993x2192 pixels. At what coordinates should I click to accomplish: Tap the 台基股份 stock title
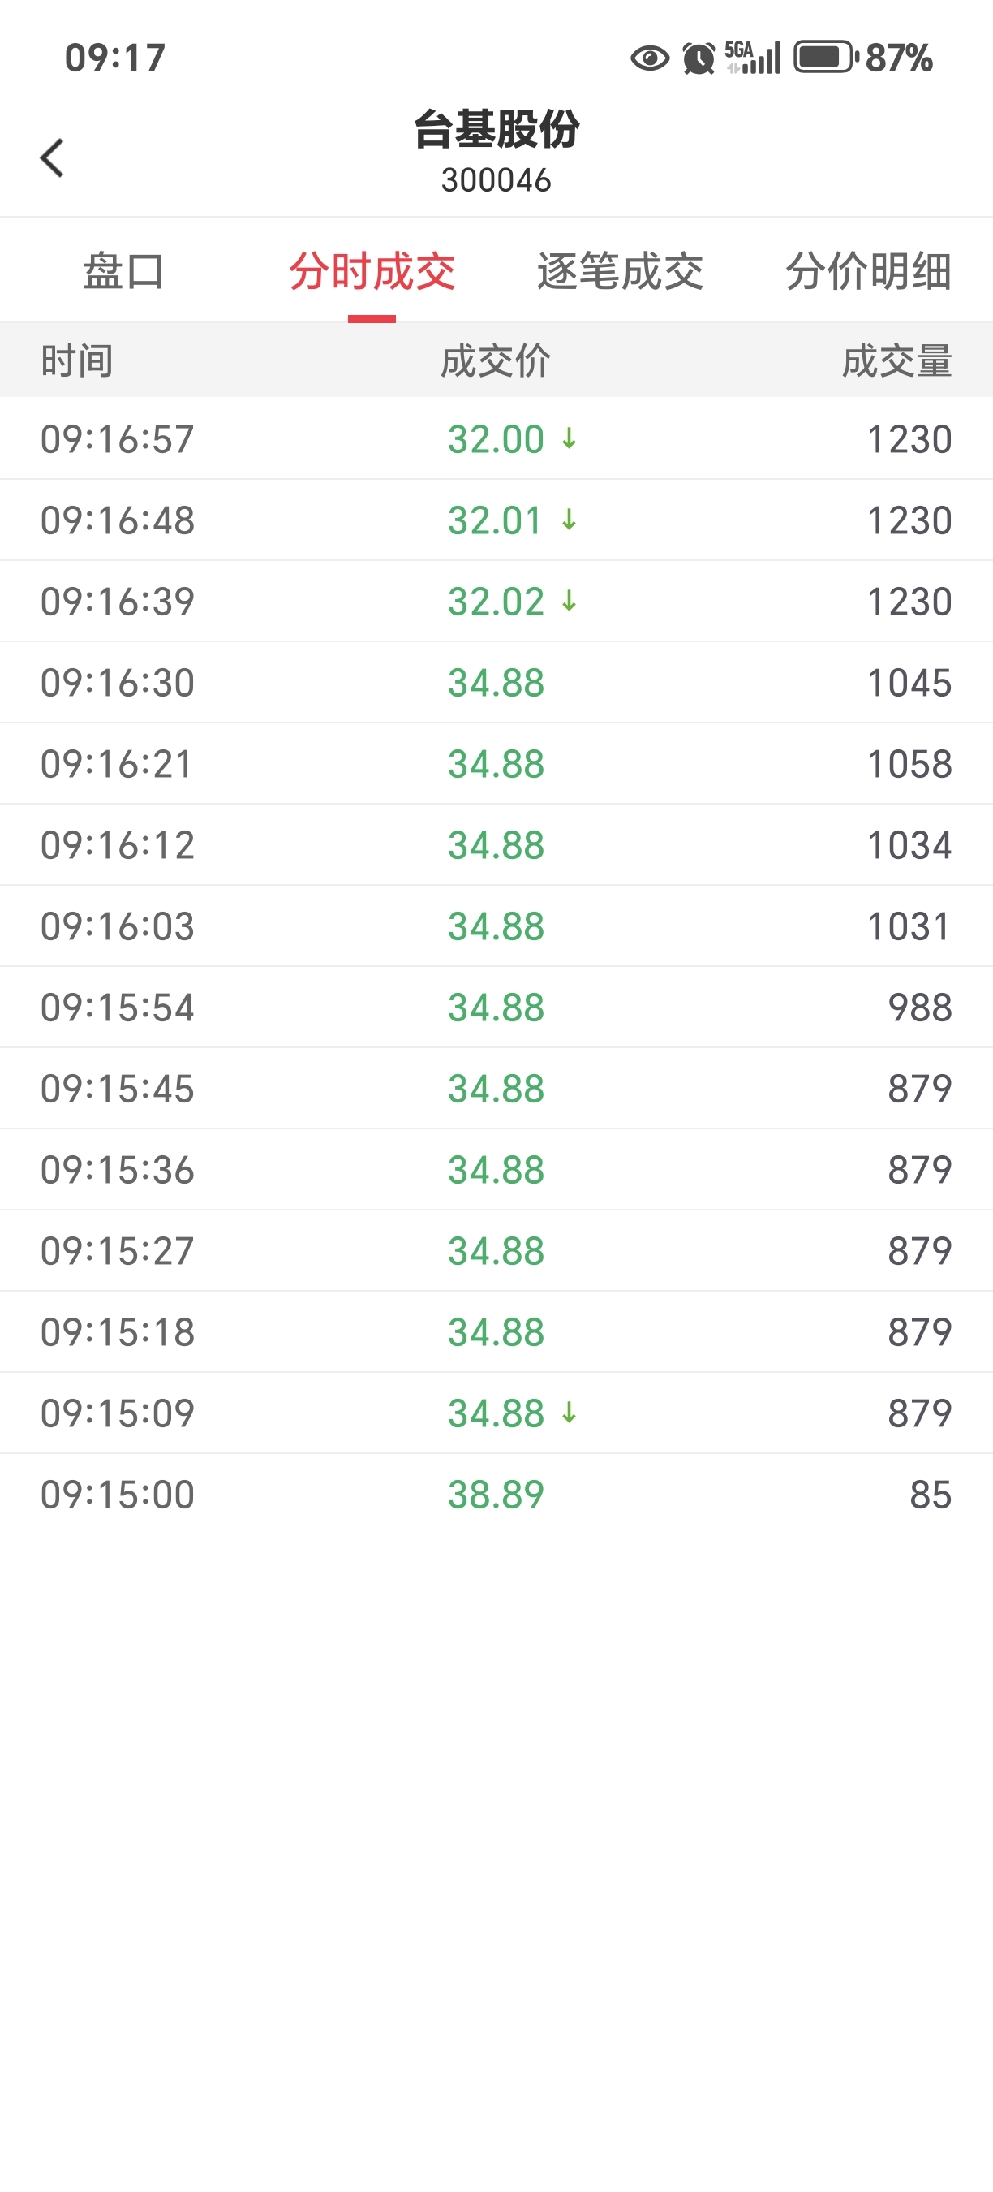(x=496, y=130)
